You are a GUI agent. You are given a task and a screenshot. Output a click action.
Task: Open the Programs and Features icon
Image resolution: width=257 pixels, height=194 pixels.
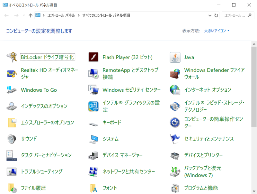click(x=175, y=188)
